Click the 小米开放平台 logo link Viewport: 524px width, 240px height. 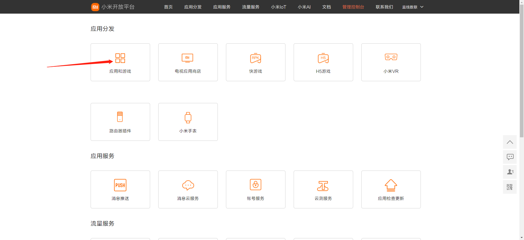point(113,7)
